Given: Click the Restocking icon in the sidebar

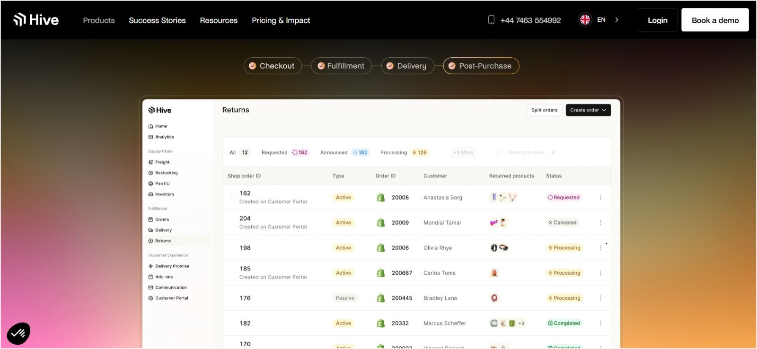Looking at the screenshot, I should 150,173.
